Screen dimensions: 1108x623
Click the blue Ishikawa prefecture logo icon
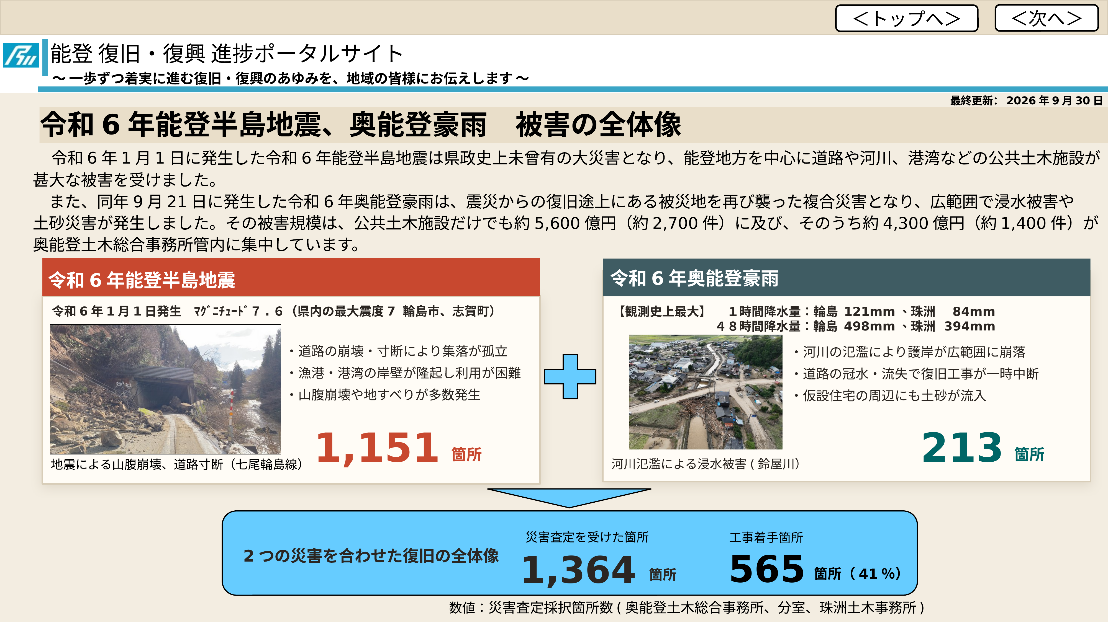[x=21, y=55]
